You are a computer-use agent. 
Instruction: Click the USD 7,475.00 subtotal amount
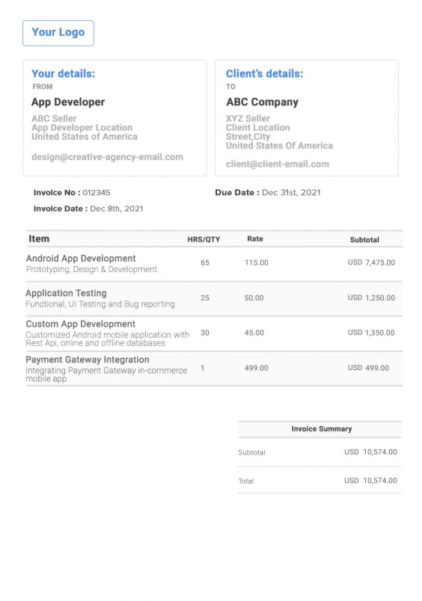click(371, 262)
